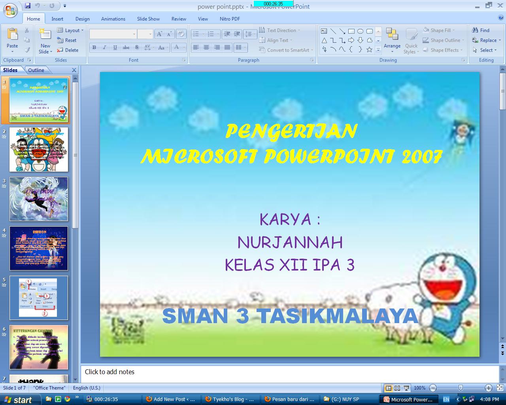The height and width of the screenshot is (405, 506).
Task: Increase the list indent level
Action: 237,34
